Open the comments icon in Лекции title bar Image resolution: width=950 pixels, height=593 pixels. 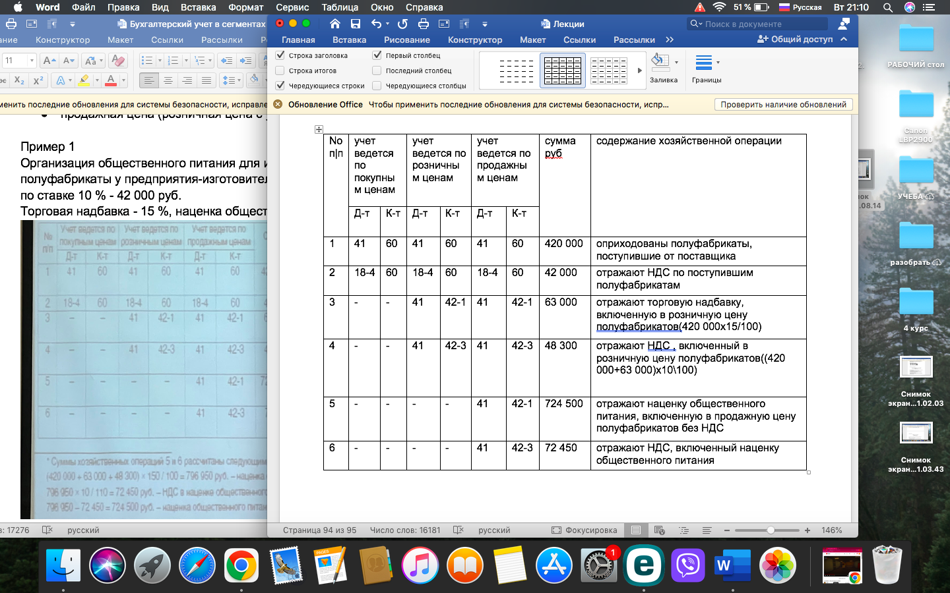click(844, 24)
